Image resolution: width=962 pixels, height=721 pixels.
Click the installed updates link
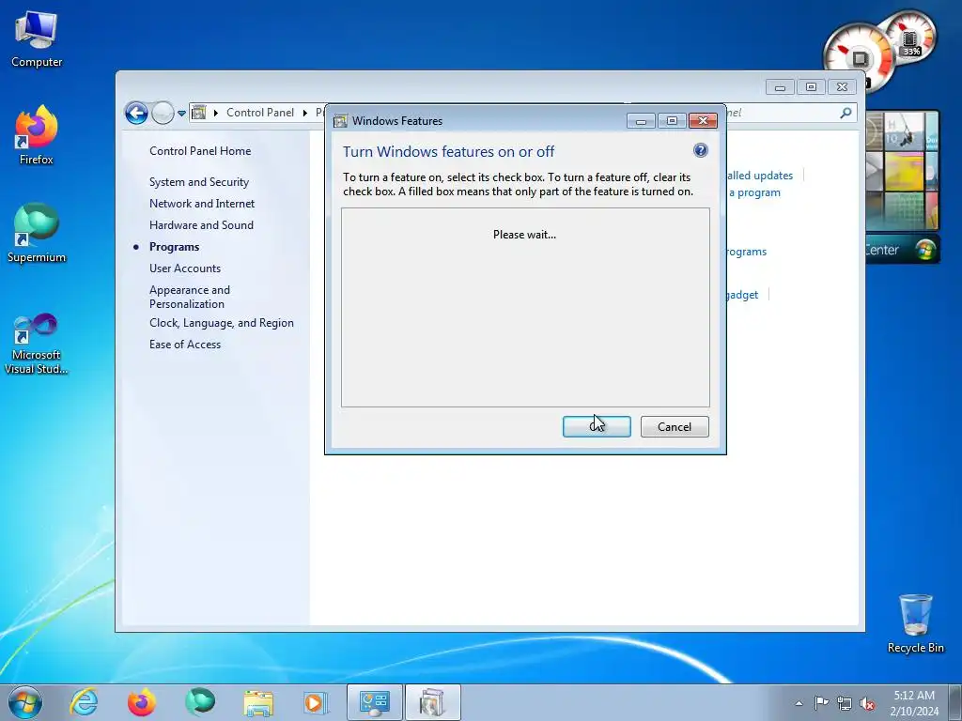click(759, 176)
